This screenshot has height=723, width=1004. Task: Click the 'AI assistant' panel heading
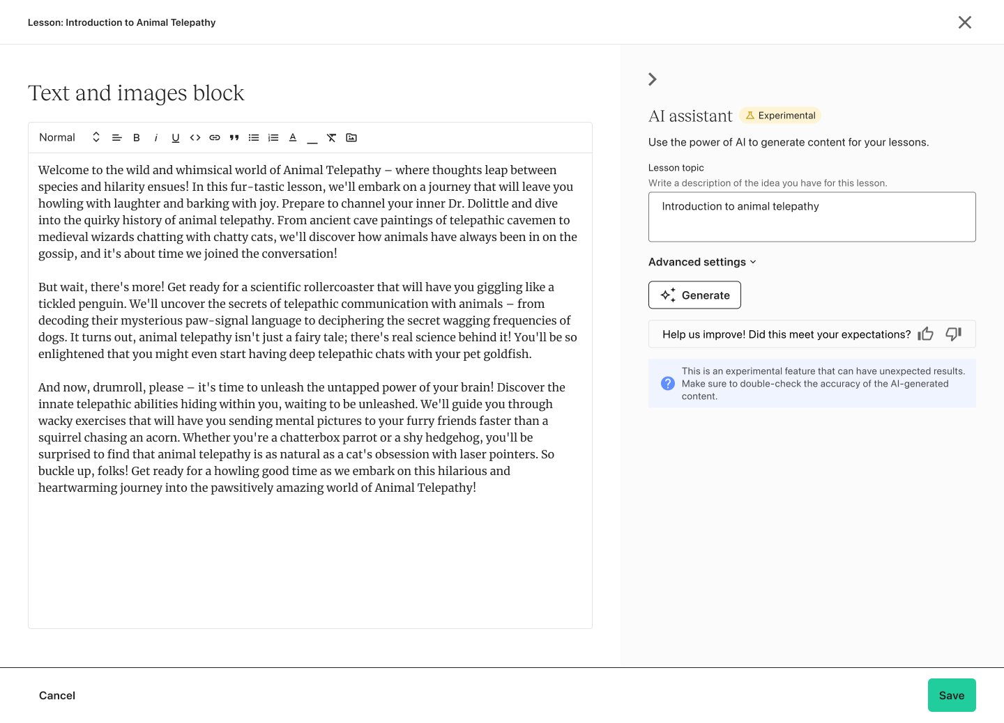(690, 116)
